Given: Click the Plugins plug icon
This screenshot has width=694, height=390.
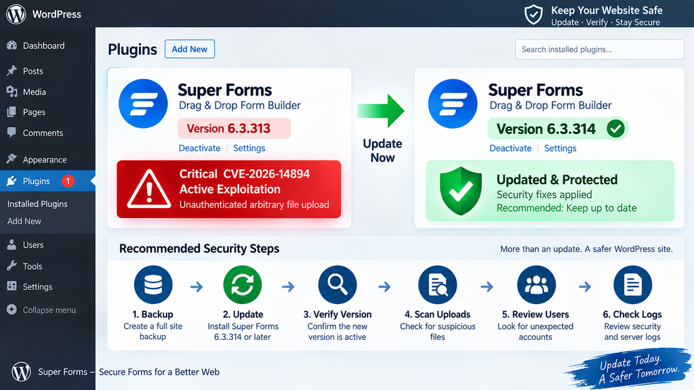Looking at the screenshot, I should (x=12, y=180).
